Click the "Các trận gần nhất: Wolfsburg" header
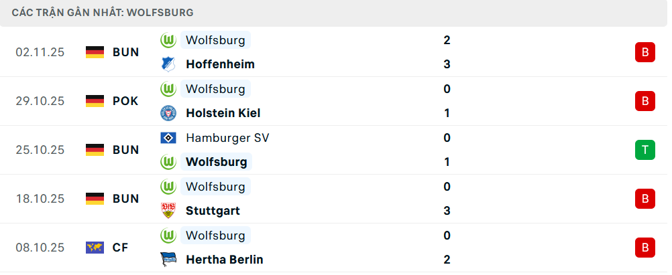The width and height of the screenshot is (672, 275). pos(103,13)
